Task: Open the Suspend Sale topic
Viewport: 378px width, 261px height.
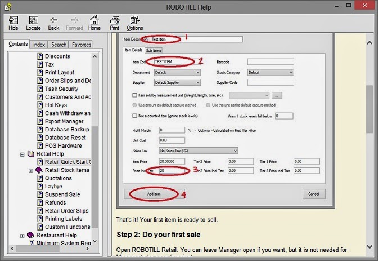Action: (x=62, y=194)
